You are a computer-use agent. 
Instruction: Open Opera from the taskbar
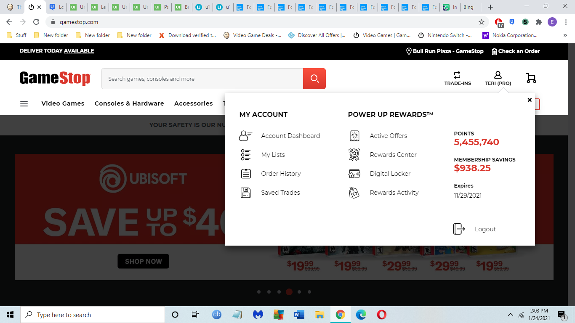click(x=382, y=315)
